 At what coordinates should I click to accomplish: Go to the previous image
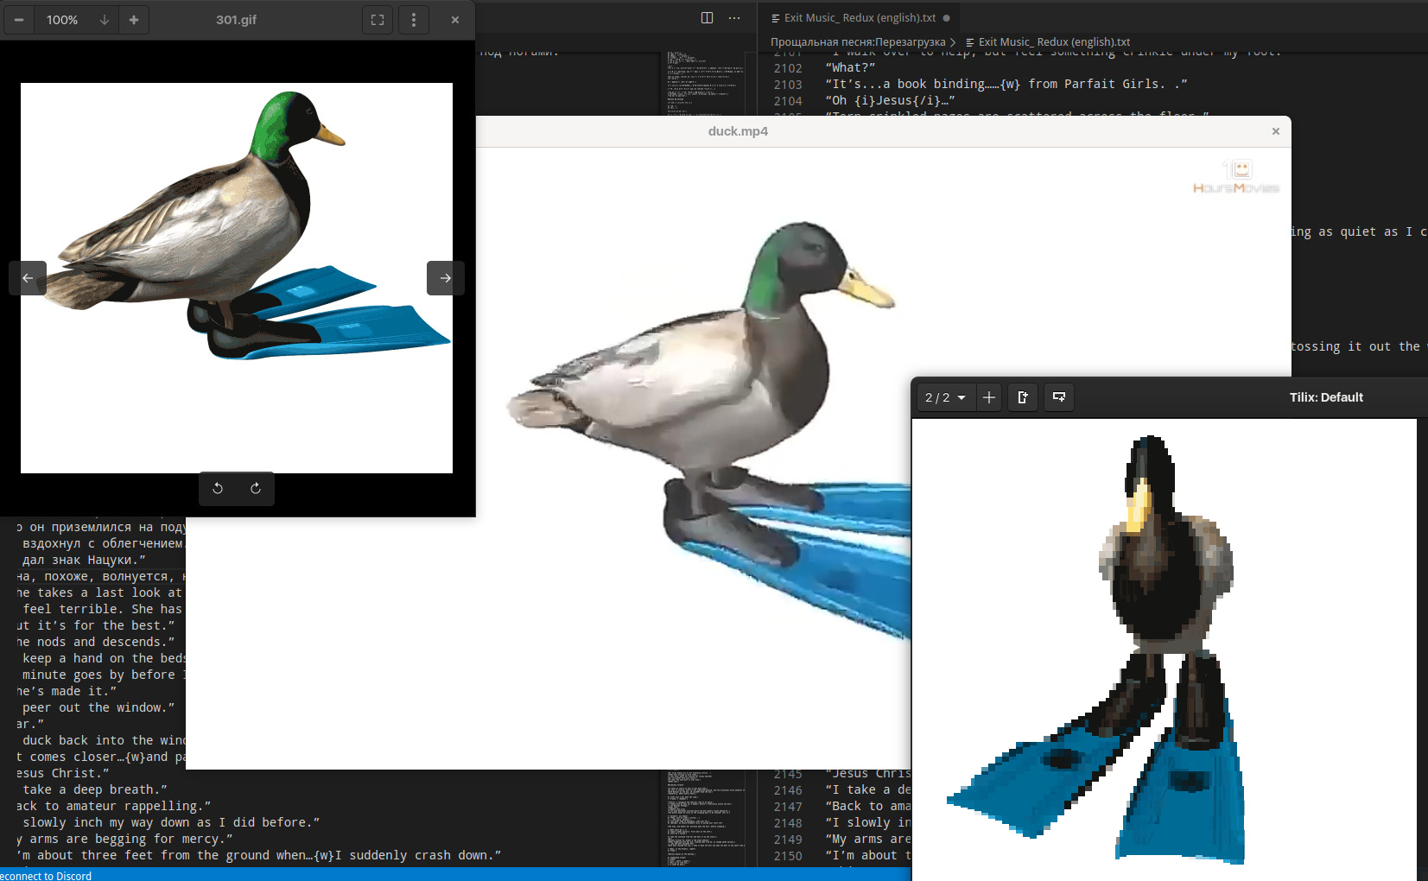click(28, 278)
